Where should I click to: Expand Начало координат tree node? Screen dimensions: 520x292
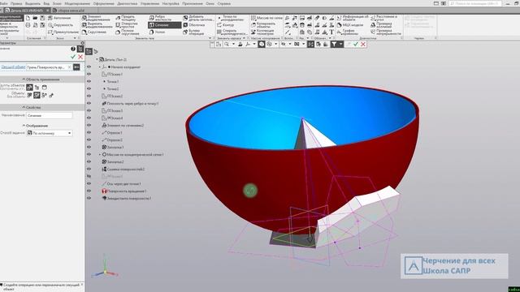pos(100,67)
